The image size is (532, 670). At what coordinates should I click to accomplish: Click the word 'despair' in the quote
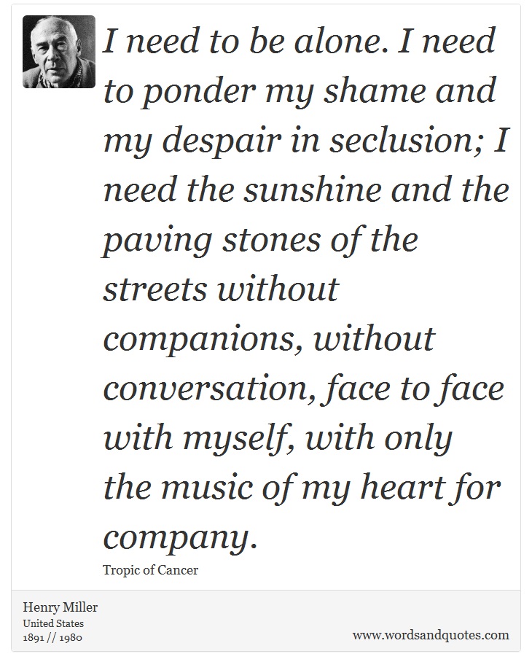point(222,141)
